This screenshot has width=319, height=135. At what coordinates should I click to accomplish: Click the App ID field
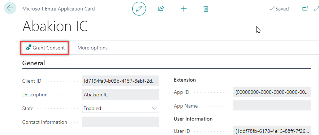pyautogui.click(x=272, y=92)
